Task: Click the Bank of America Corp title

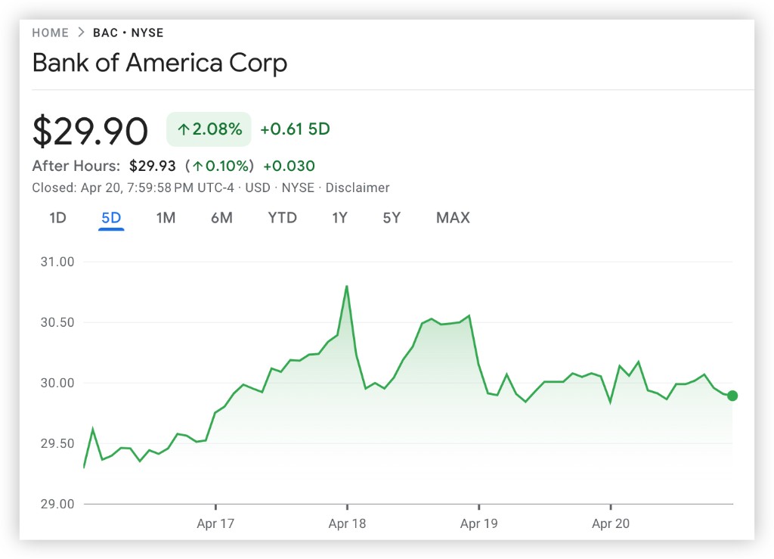Action: 159,63
